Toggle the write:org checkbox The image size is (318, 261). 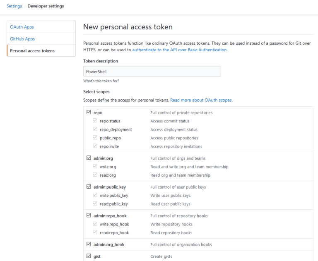(x=95, y=166)
